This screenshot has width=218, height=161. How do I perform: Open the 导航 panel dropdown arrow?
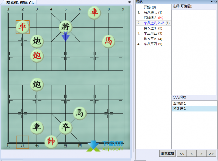point(211,2)
